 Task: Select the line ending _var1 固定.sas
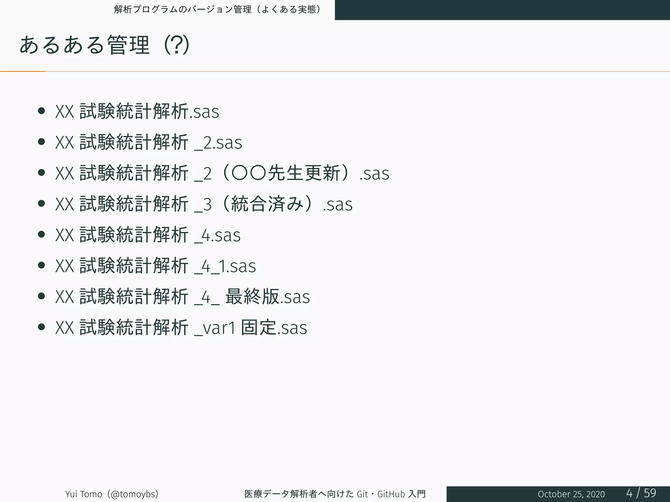tap(181, 327)
